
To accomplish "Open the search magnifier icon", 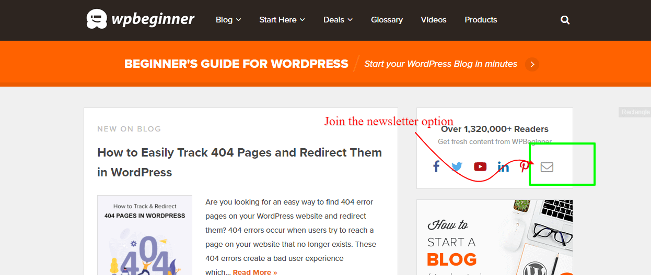I will pos(565,20).
